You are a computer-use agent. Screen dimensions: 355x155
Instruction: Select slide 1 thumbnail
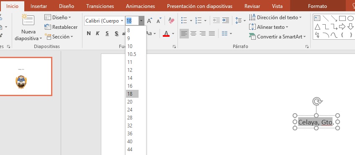tap(26, 76)
